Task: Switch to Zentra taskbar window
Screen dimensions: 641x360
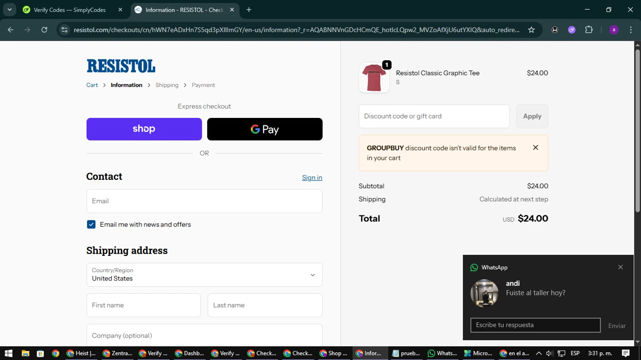Action: (x=118, y=353)
